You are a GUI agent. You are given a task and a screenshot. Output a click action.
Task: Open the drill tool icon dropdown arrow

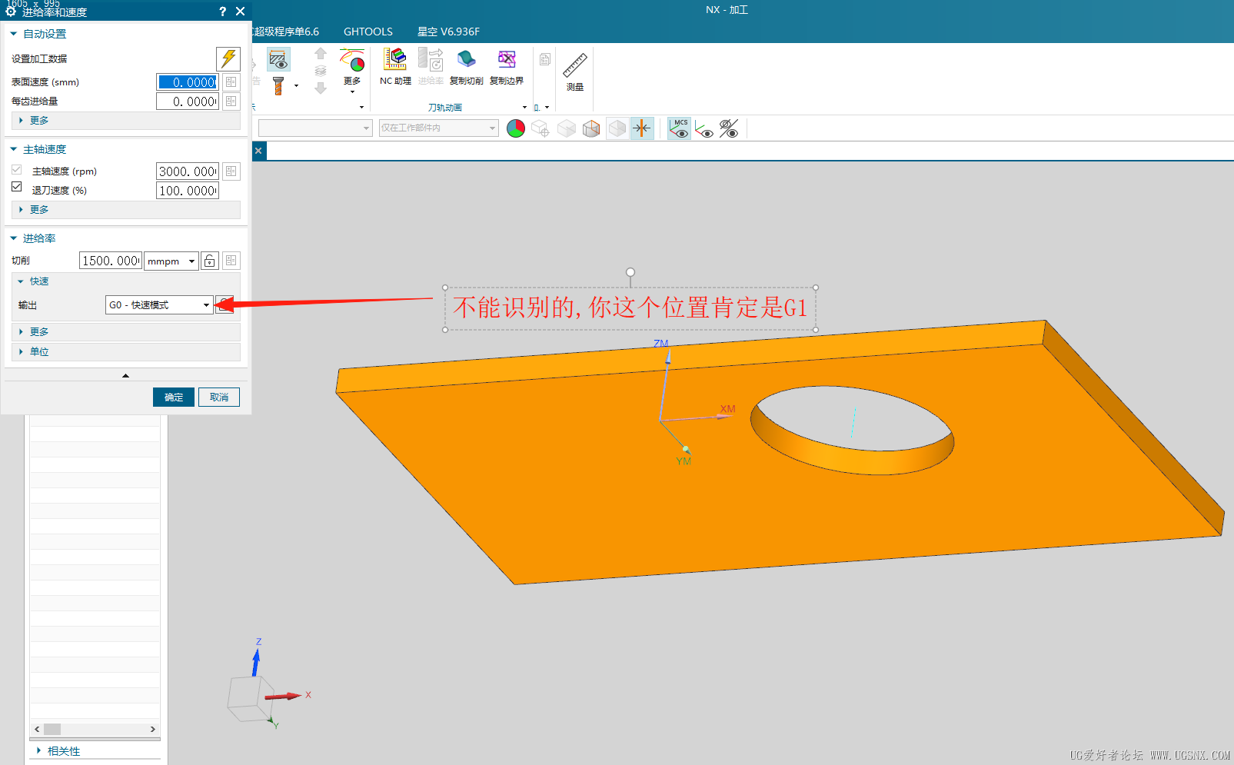tap(297, 86)
